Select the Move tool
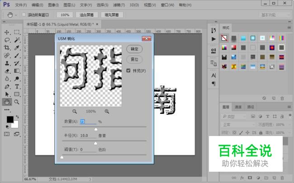The image size is (294, 183). coord(7,32)
